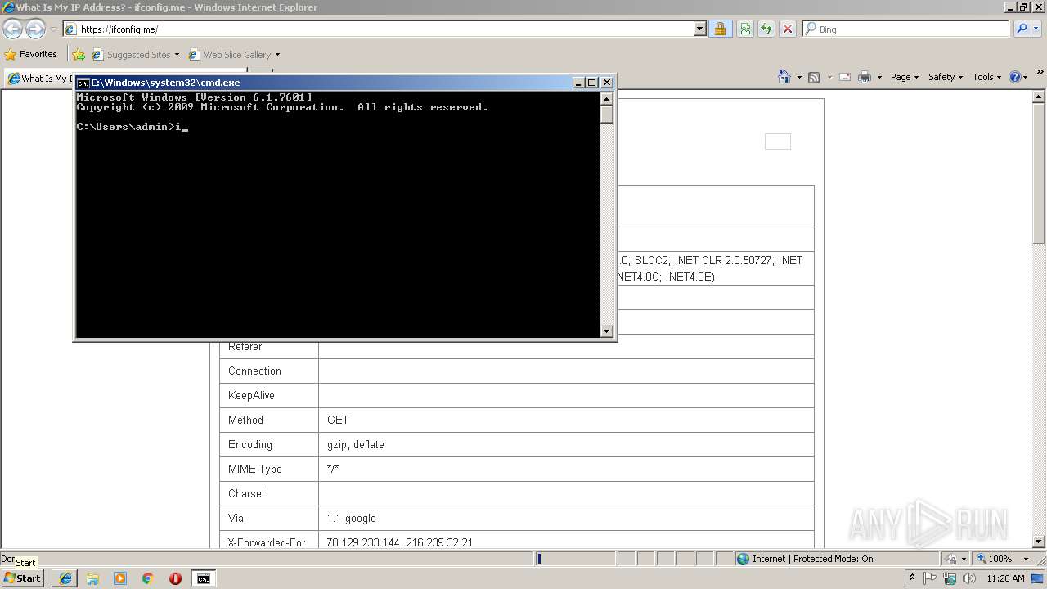
Task: Click the 1.1 google Via value
Action: click(x=352, y=518)
